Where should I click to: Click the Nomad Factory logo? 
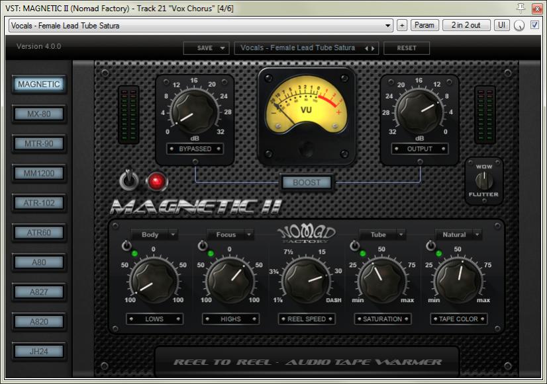pos(307,234)
